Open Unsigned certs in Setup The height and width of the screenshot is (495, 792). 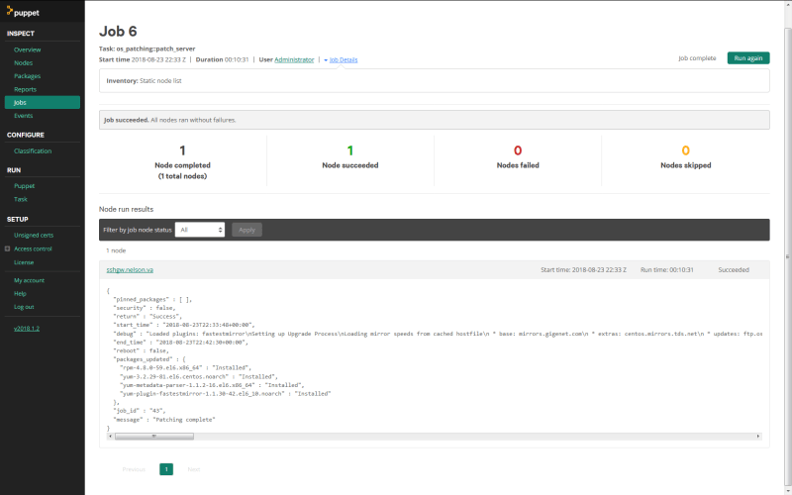point(34,235)
